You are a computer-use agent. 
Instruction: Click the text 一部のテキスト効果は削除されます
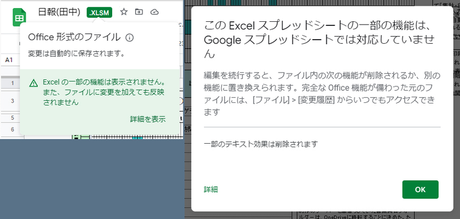[261, 144]
